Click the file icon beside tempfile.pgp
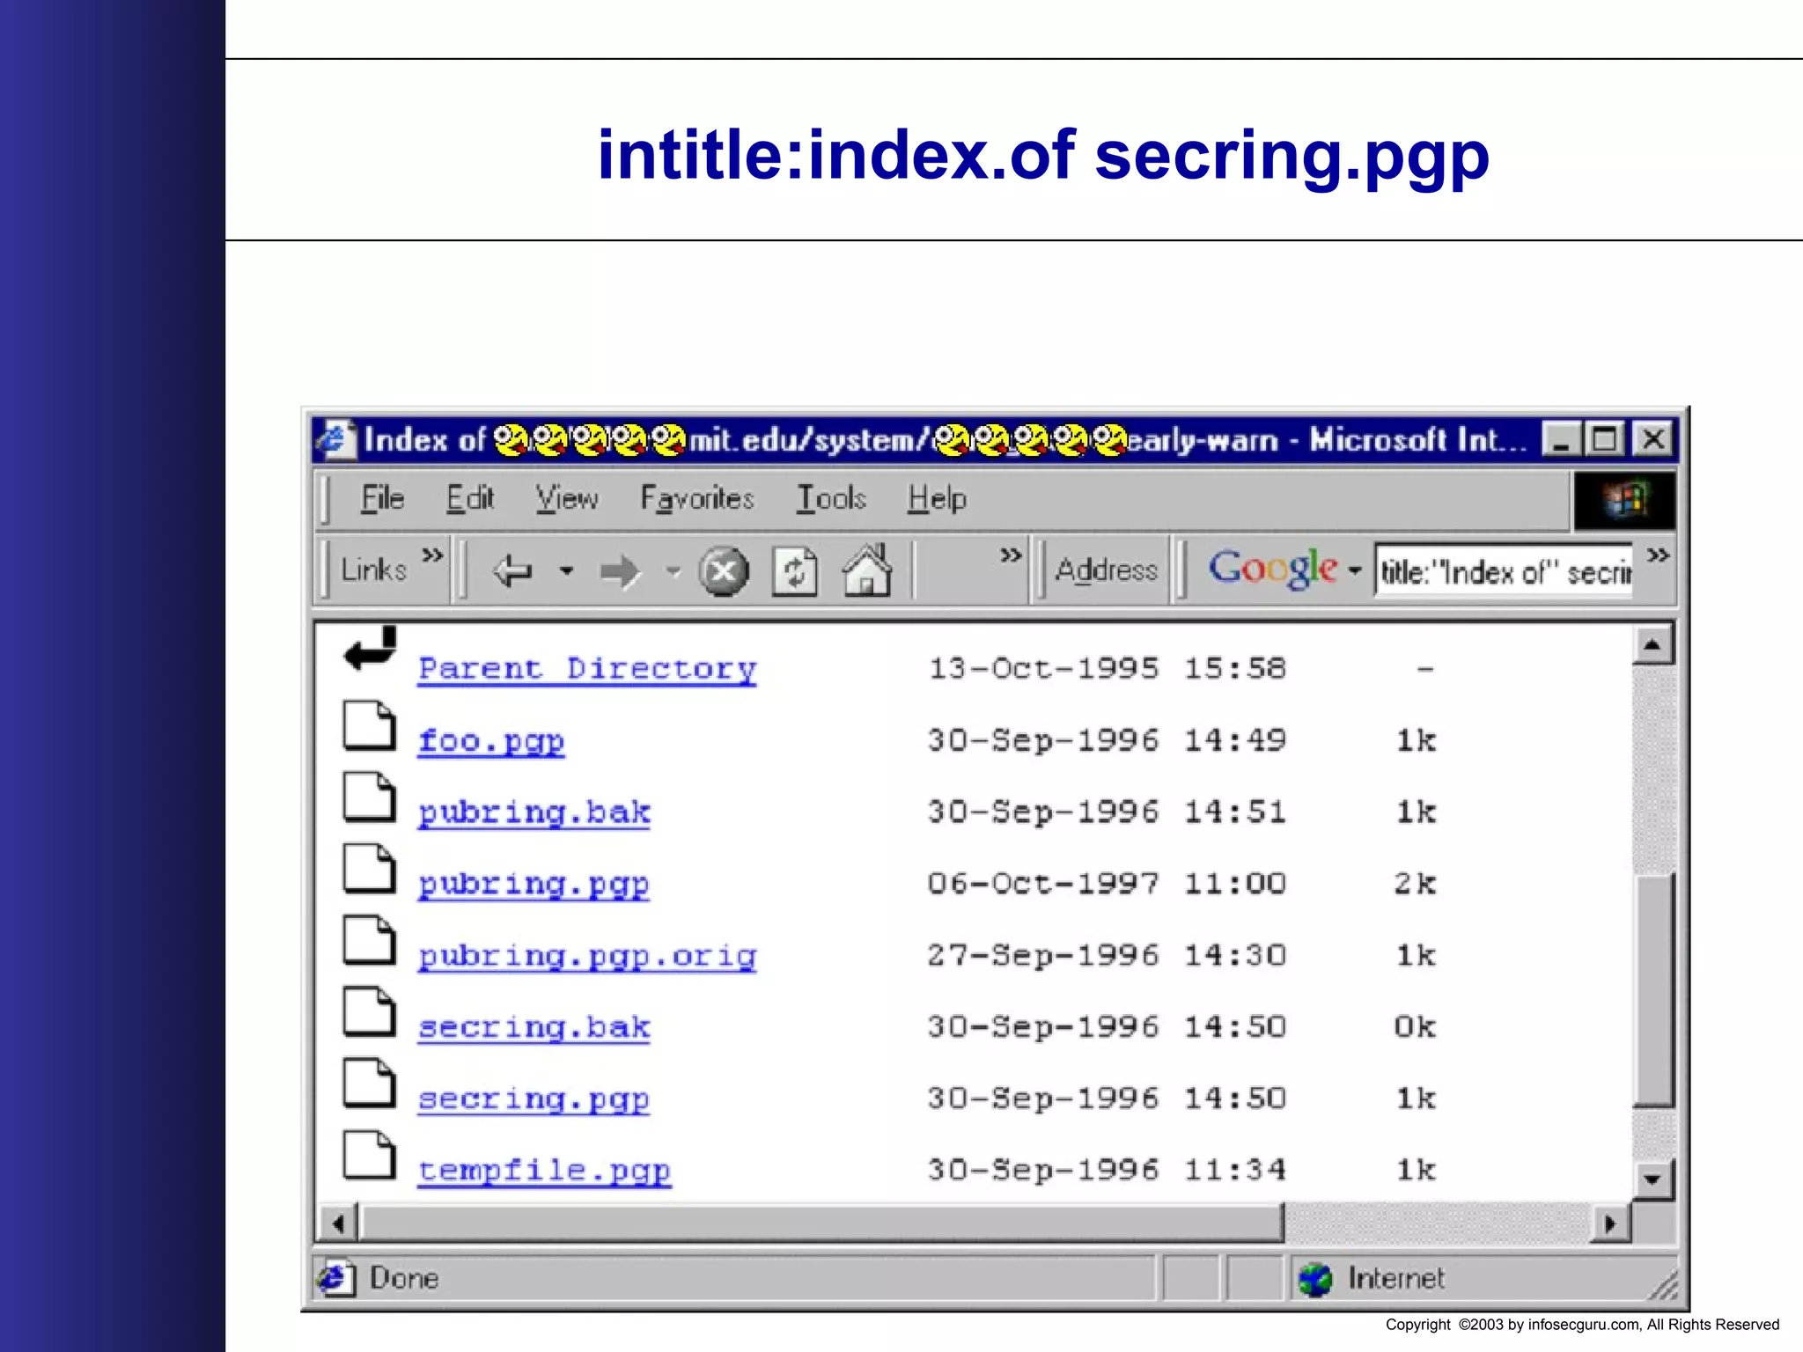This screenshot has height=1352, width=1803. pyautogui.click(x=369, y=1155)
